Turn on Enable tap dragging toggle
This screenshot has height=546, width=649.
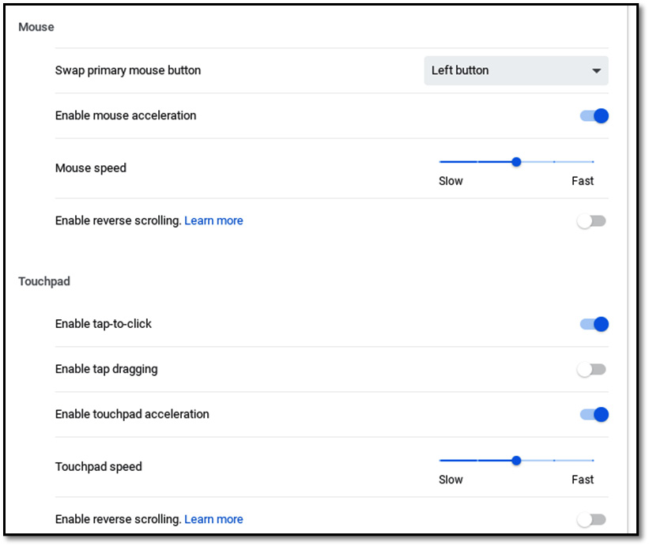point(591,369)
